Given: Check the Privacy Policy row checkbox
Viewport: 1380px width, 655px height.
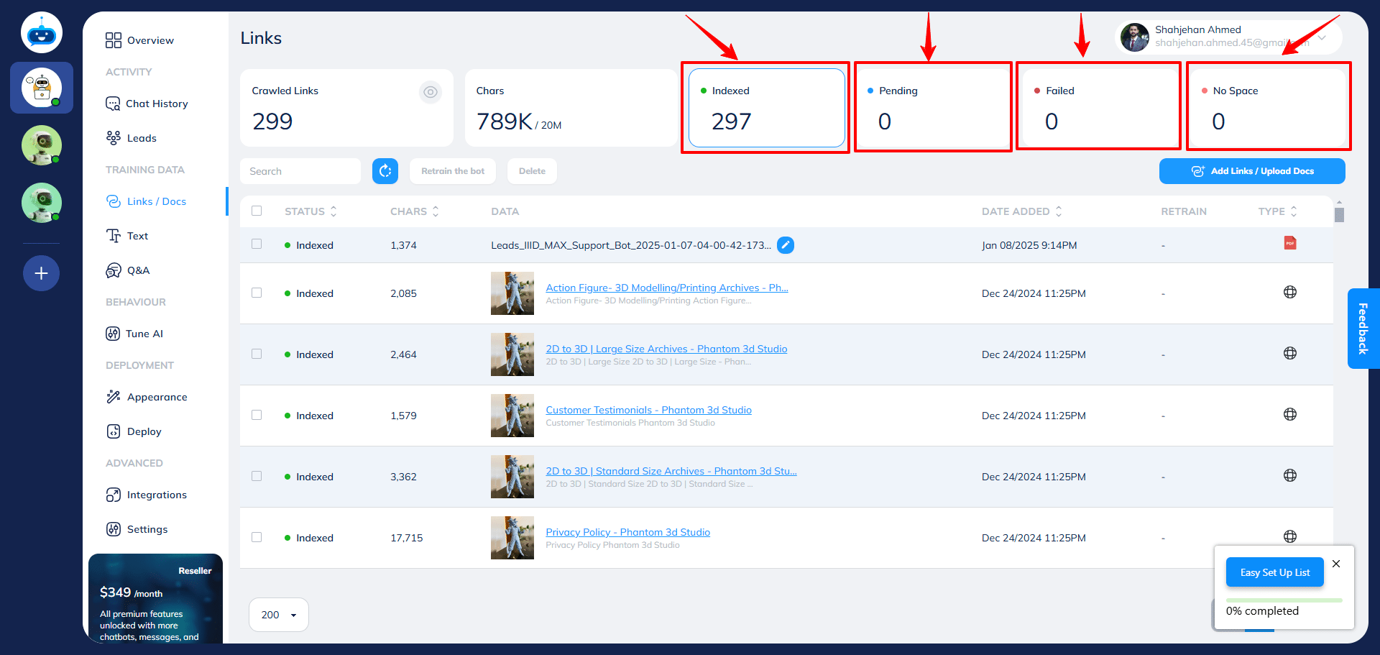Looking at the screenshot, I should [257, 537].
